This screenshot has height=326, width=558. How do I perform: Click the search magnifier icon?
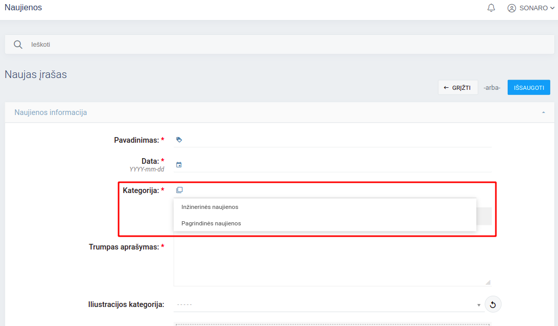[18, 45]
